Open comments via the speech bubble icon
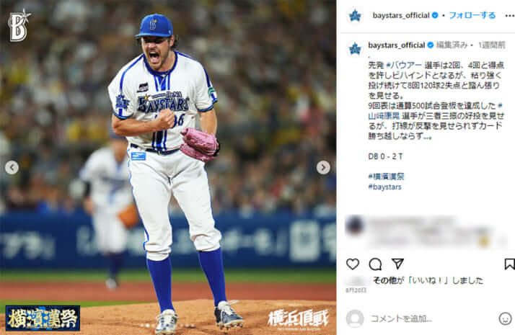The width and height of the screenshot is (515, 335). pyautogui.click(x=375, y=264)
